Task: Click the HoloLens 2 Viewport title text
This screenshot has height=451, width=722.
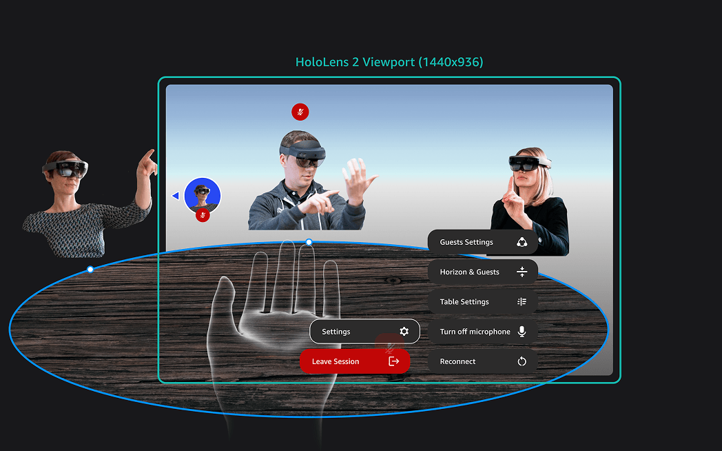Action: (389, 62)
